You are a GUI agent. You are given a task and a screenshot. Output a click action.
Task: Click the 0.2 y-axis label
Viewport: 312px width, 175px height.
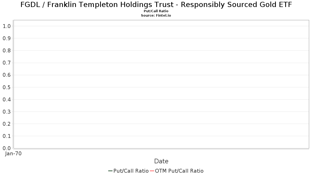point(6,124)
